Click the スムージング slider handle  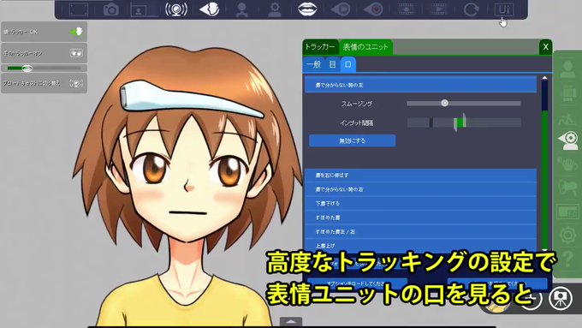tap(445, 103)
